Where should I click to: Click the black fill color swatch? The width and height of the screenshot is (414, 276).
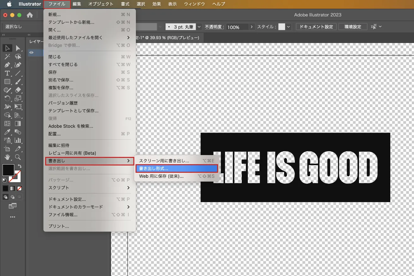click(x=9, y=170)
